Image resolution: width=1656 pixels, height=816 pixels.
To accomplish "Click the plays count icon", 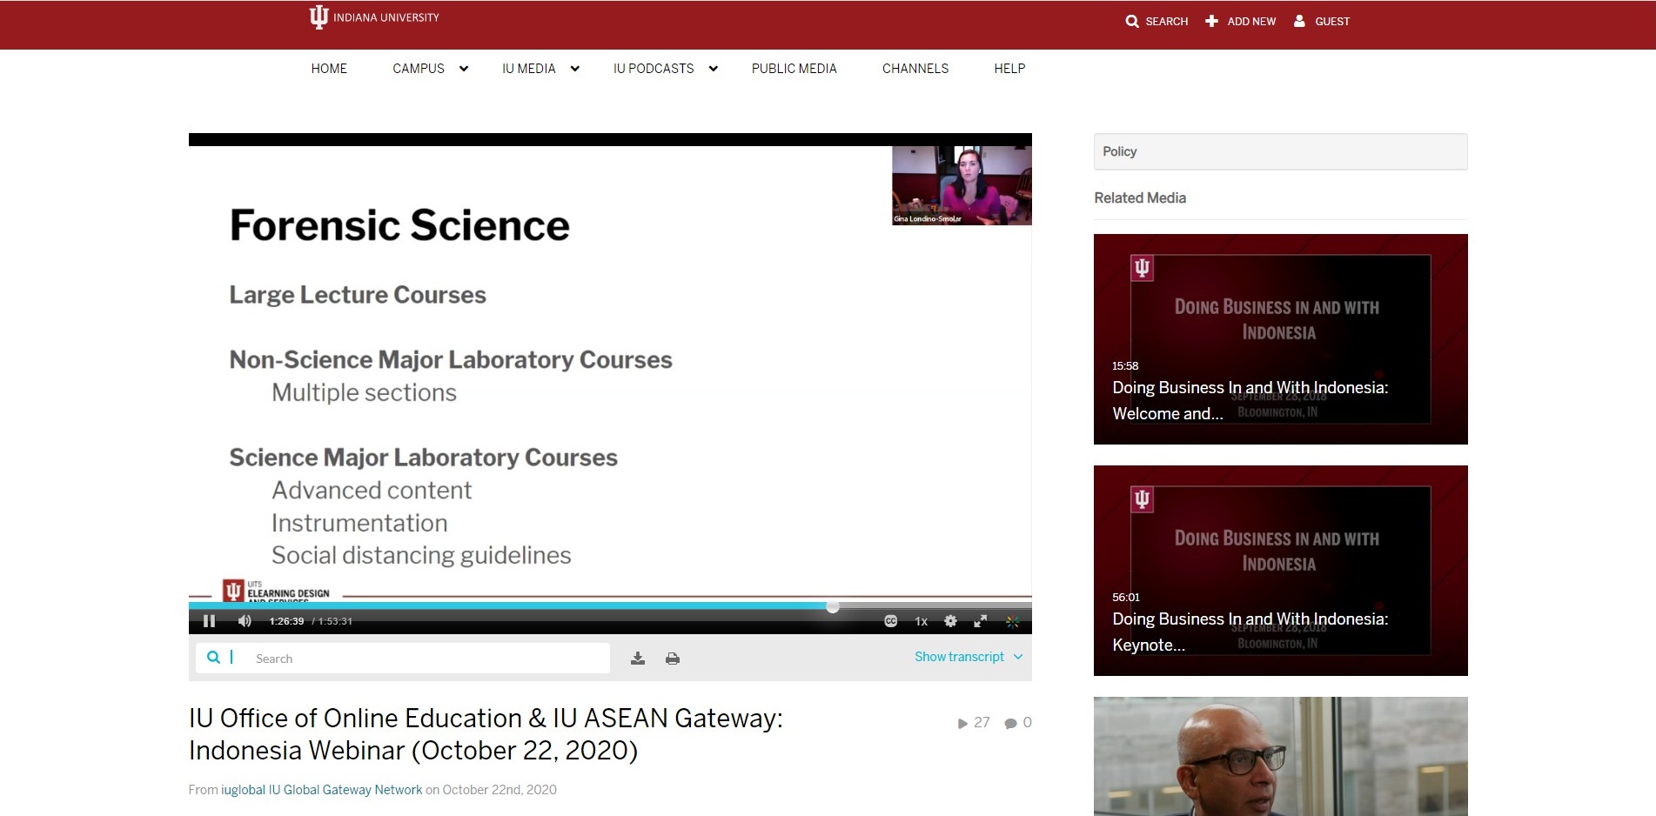I will click(x=962, y=723).
